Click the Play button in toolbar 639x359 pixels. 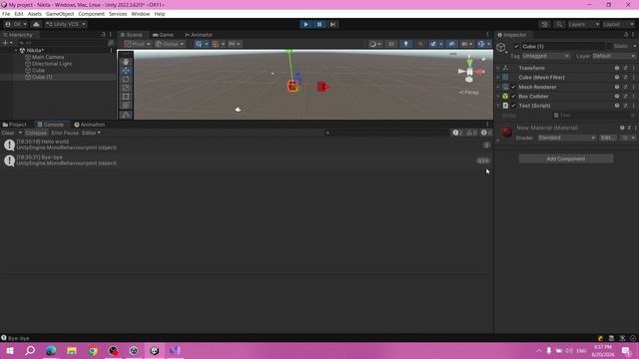coord(306,24)
